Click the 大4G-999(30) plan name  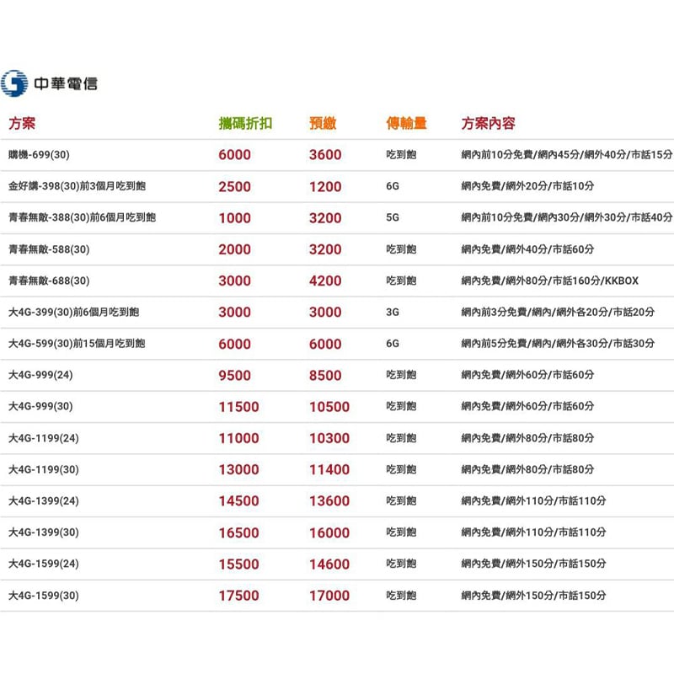tap(40, 406)
